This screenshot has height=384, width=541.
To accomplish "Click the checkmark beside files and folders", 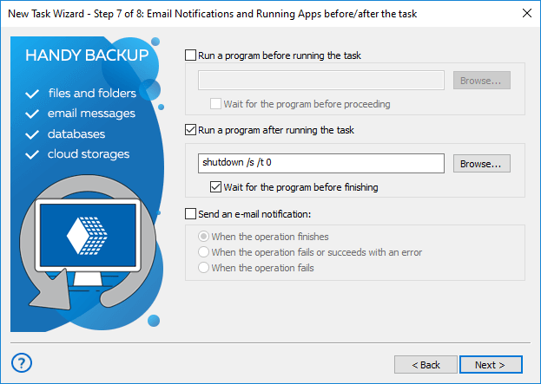I will pyautogui.click(x=33, y=93).
